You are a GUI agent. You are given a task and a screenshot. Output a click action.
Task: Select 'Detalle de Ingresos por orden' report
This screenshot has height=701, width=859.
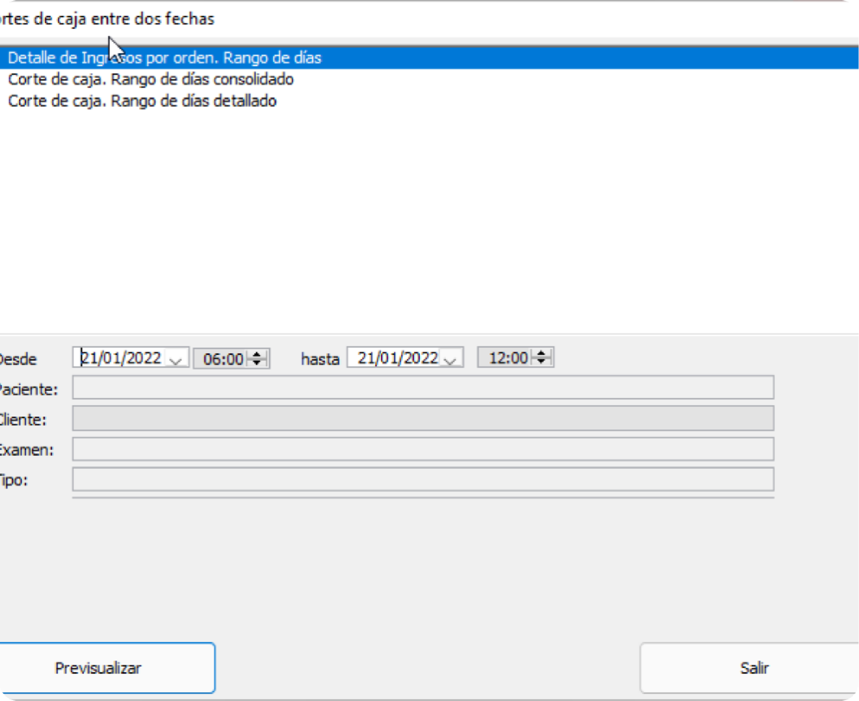tap(164, 58)
